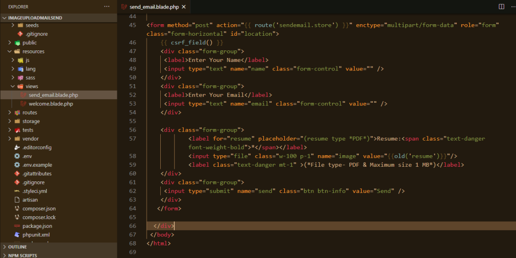Select the .env.example file

37,165
